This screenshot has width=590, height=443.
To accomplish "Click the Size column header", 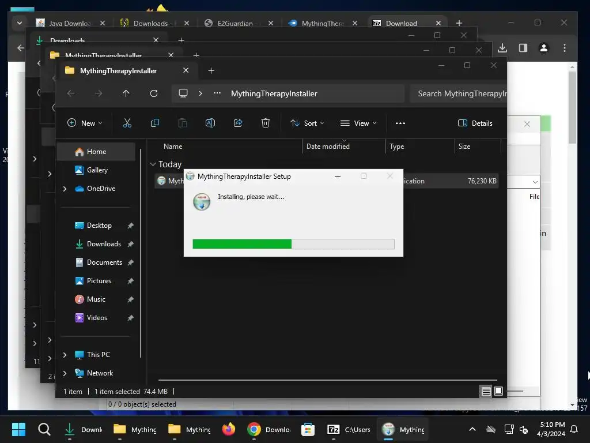I will [x=478, y=147].
